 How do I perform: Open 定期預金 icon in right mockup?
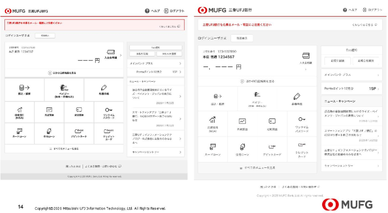272,121
